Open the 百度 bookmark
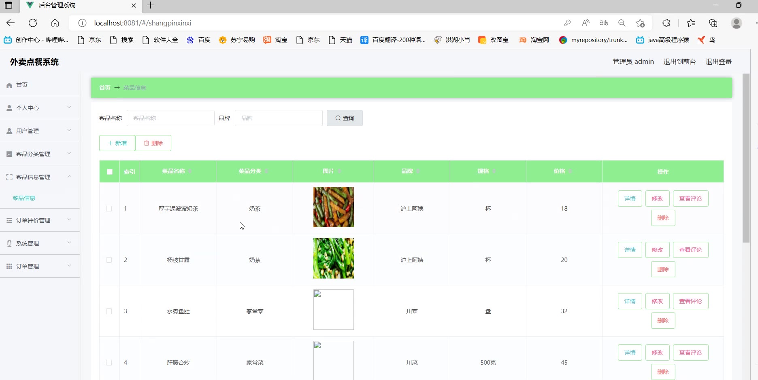Image resolution: width=758 pixels, height=380 pixels. pyautogui.click(x=198, y=40)
